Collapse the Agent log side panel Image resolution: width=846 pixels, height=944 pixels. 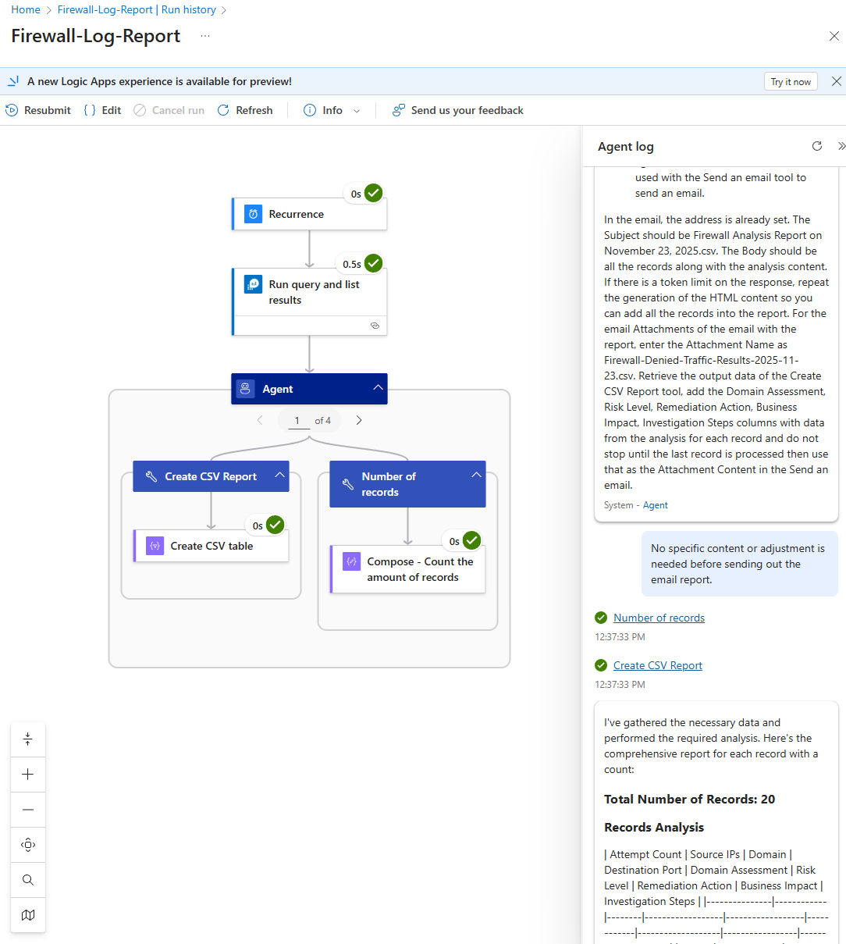click(x=841, y=146)
